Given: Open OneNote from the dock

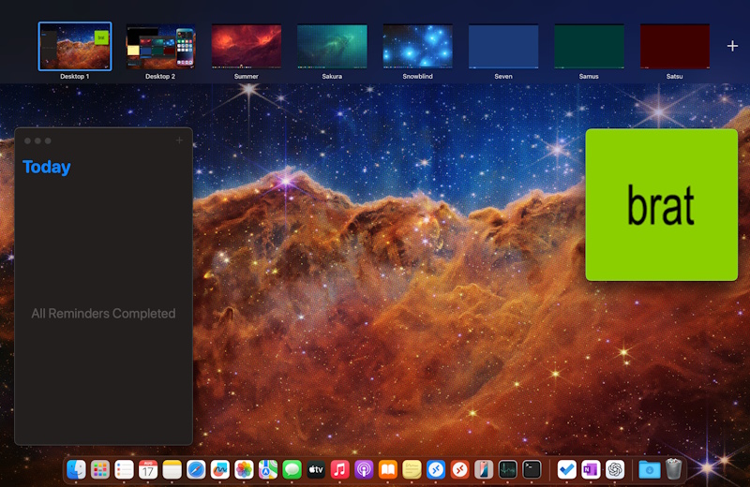Looking at the screenshot, I should pos(591,470).
